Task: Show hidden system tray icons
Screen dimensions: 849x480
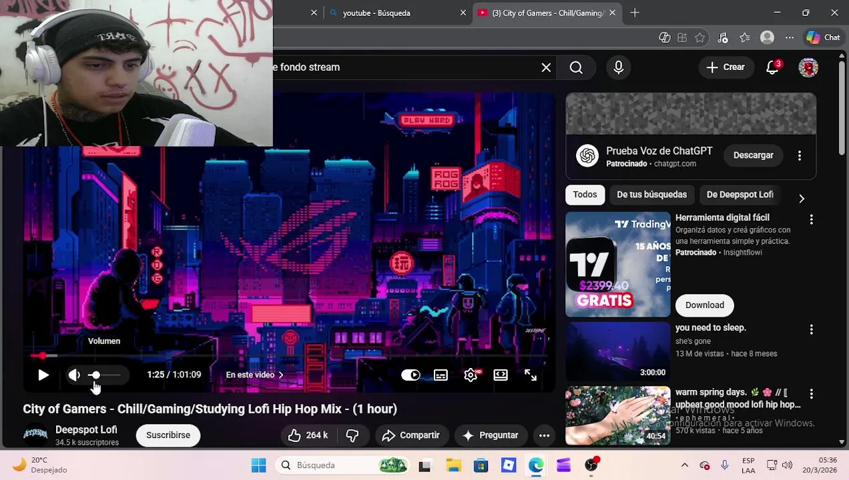Action: tap(684, 465)
